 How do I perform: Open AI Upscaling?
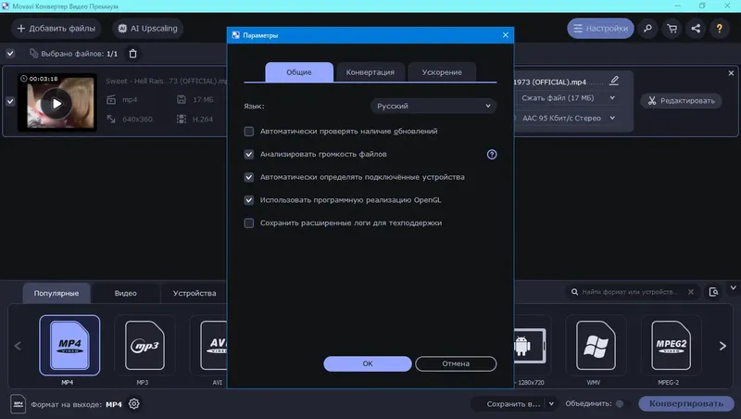(147, 29)
